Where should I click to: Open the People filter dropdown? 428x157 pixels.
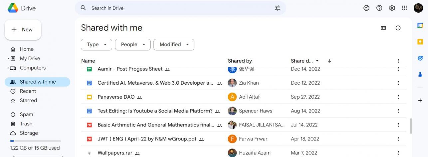[133, 44]
